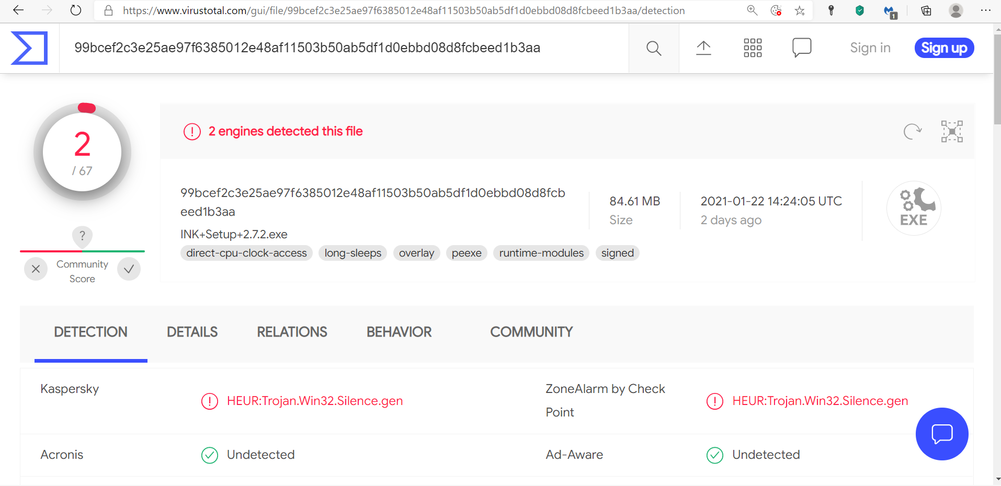
Task: Click ZoneAlarm's HEUR:Trojan.Win32.Silence.gen result
Action: pos(820,401)
